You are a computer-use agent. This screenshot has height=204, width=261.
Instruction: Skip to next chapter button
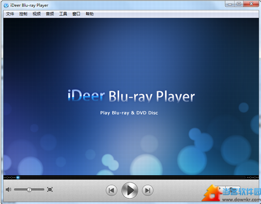coord(147,191)
